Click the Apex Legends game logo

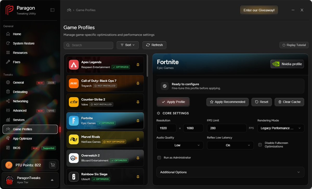pyautogui.click(x=74, y=65)
